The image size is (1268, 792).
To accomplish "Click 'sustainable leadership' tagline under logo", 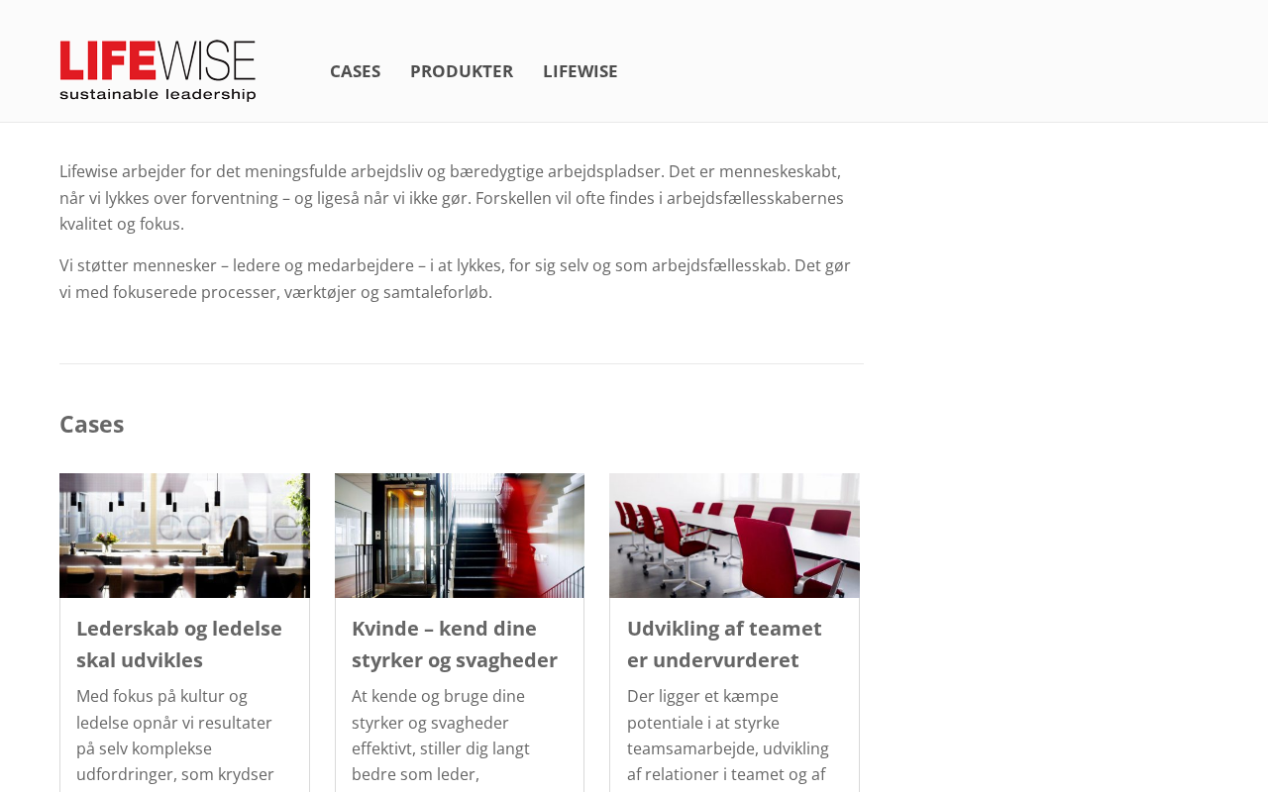I will [158, 94].
